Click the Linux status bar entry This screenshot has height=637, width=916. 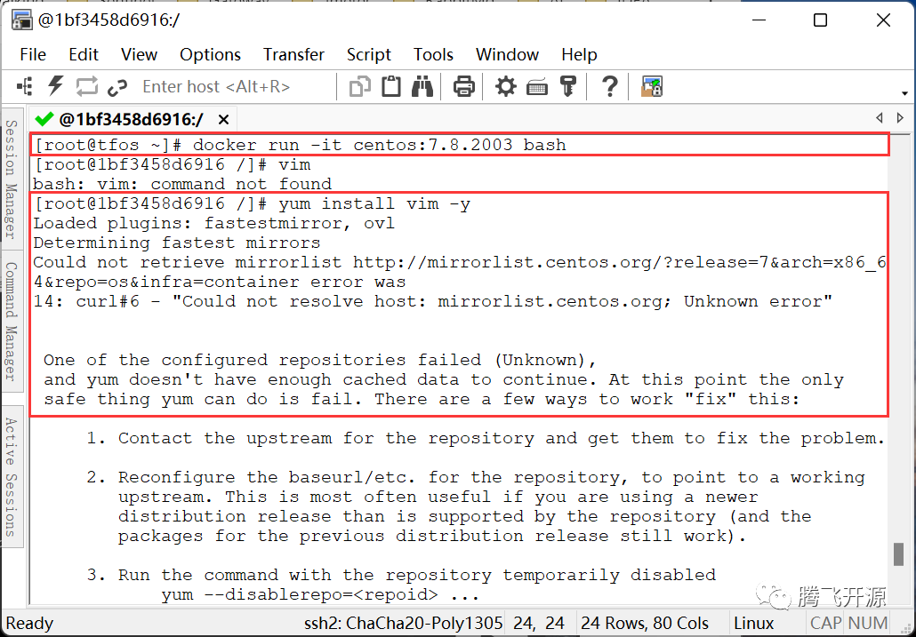point(753,623)
